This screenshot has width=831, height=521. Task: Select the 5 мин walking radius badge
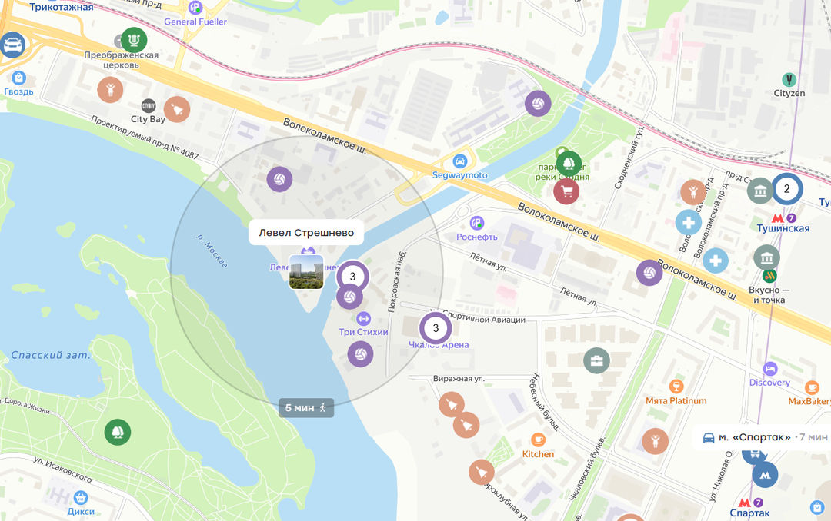click(306, 408)
